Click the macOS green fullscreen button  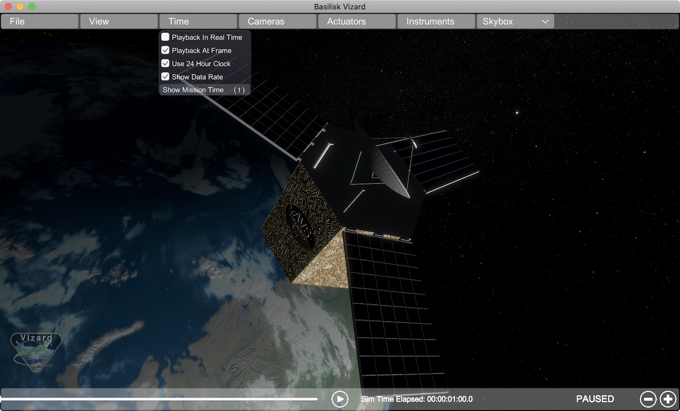(32, 7)
